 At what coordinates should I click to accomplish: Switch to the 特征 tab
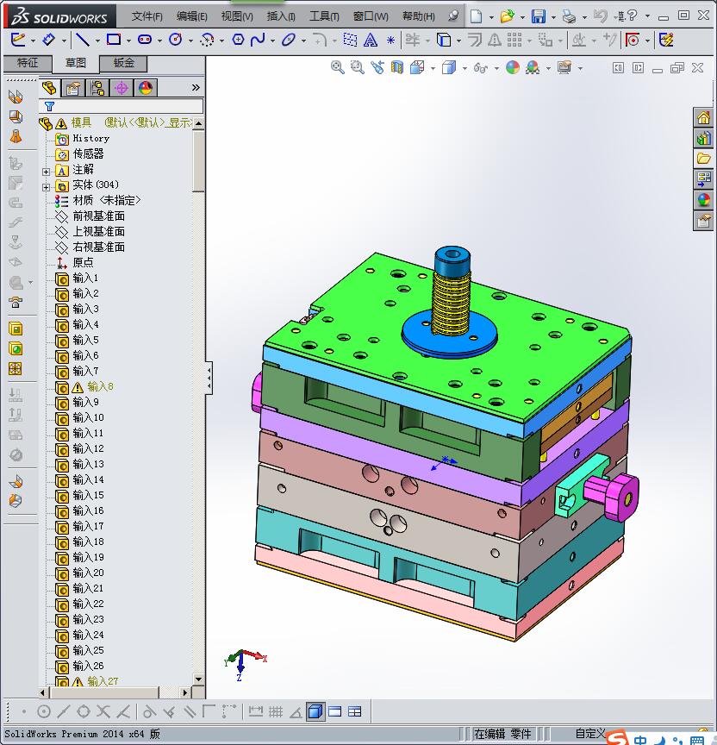coord(28,63)
